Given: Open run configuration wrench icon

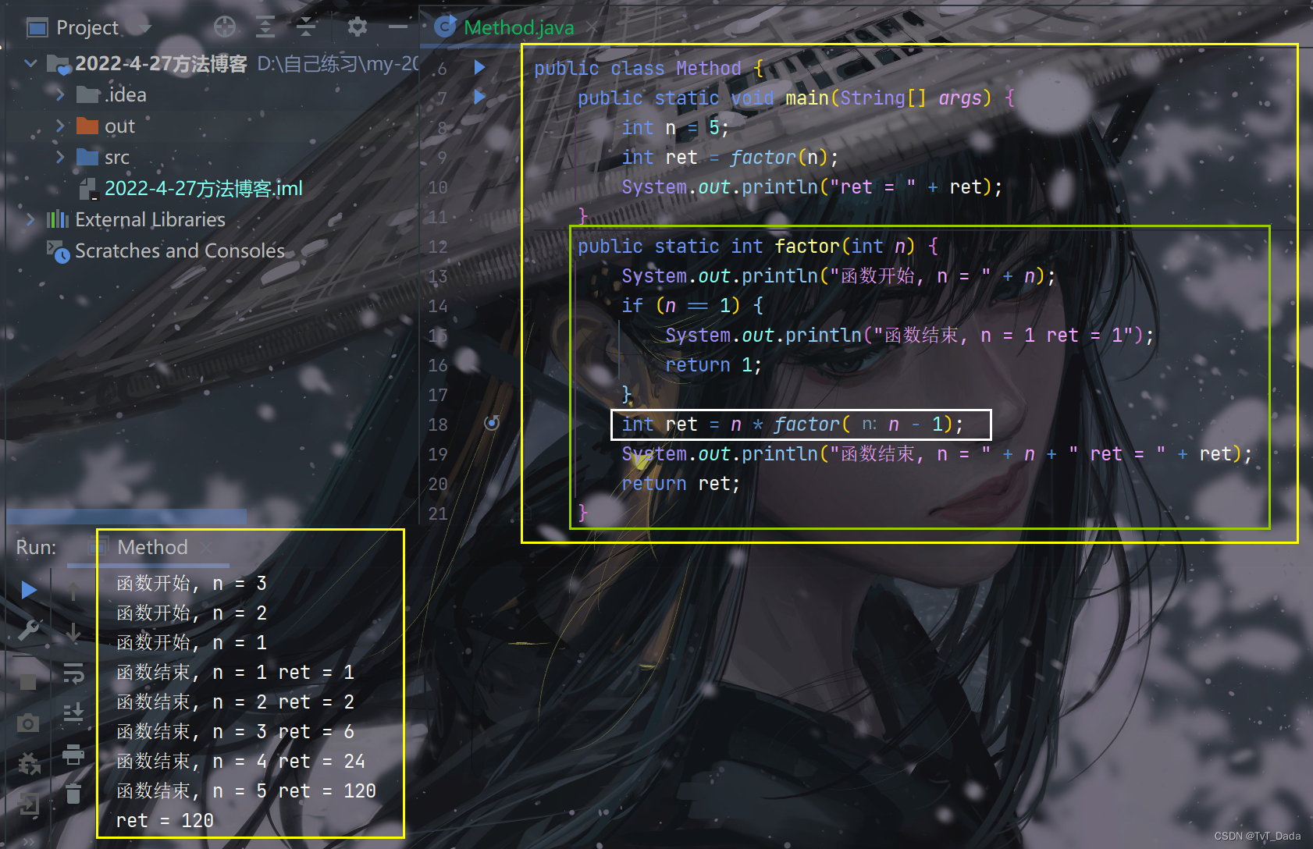Looking at the screenshot, I should pos(29,630).
